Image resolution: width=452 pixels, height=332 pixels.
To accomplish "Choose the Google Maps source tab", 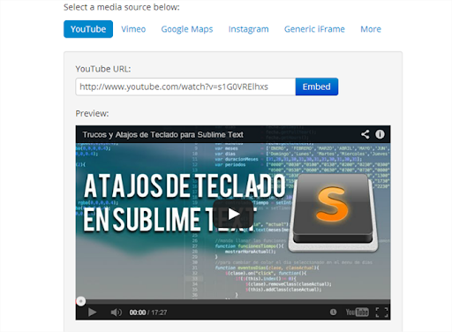I will point(187,29).
